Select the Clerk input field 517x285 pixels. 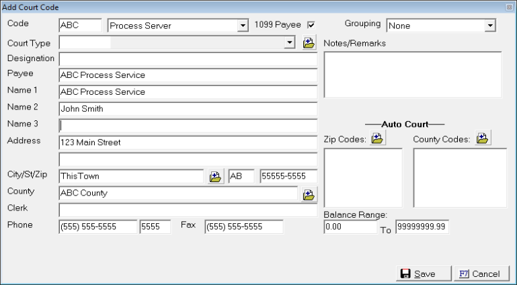pyautogui.click(x=188, y=210)
